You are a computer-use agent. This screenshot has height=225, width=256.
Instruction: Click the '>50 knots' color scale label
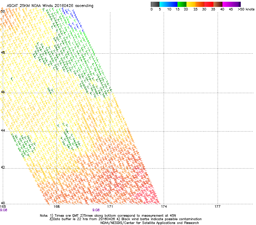pyautogui.click(x=246, y=9)
